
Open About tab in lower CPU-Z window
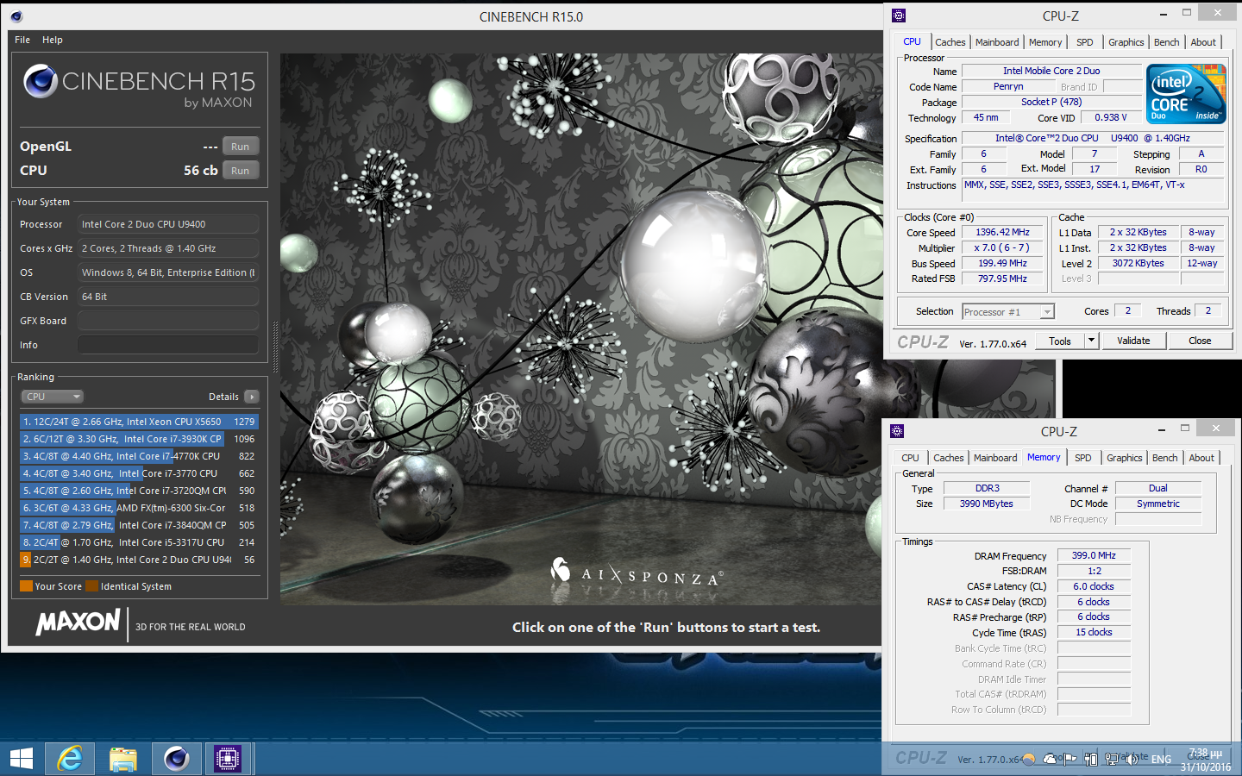click(1201, 458)
